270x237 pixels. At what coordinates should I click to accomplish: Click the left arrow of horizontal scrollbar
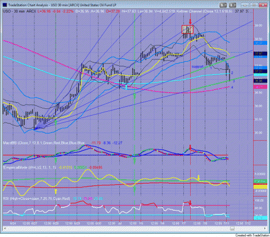(4, 228)
